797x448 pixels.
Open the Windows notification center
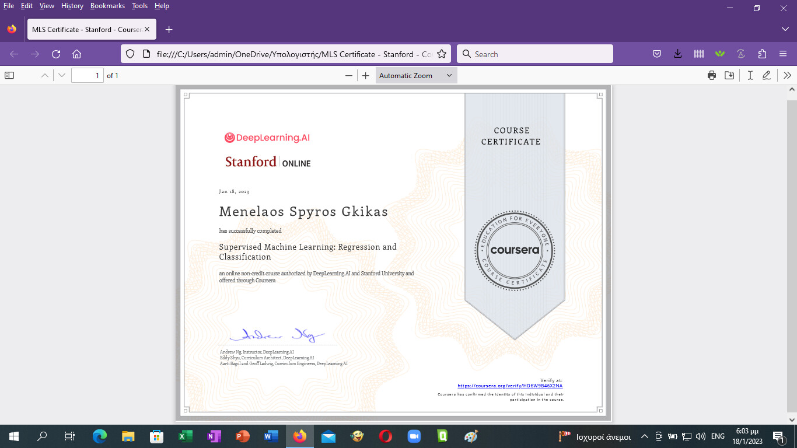tap(778, 436)
